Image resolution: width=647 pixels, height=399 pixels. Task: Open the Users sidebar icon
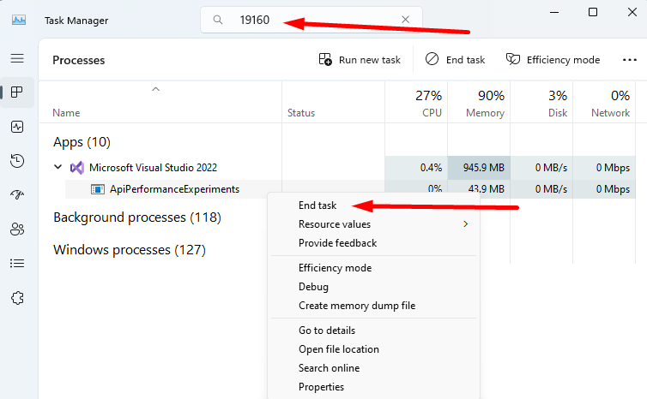[17, 229]
